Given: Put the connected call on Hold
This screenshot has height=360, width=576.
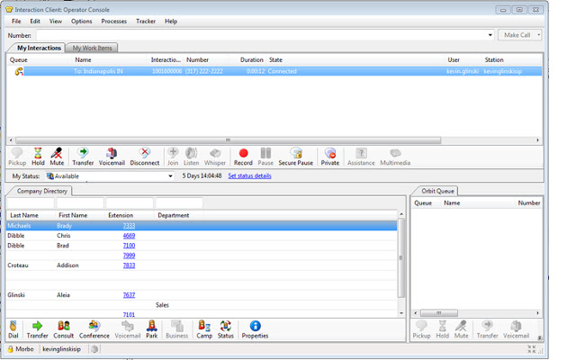Looking at the screenshot, I should click(38, 157).
